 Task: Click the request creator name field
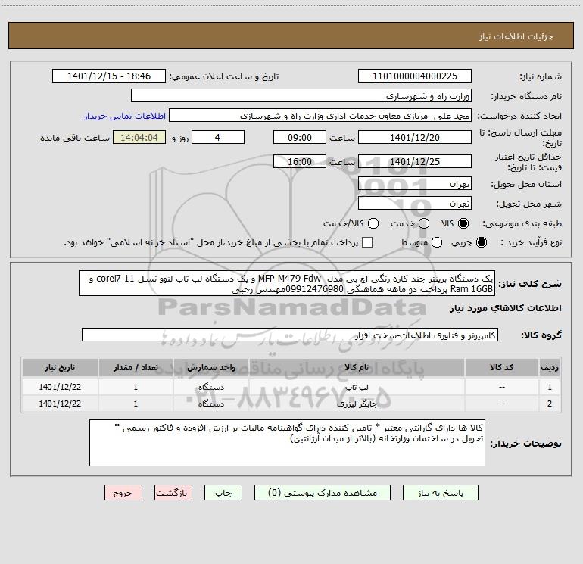tap(320, 115)
